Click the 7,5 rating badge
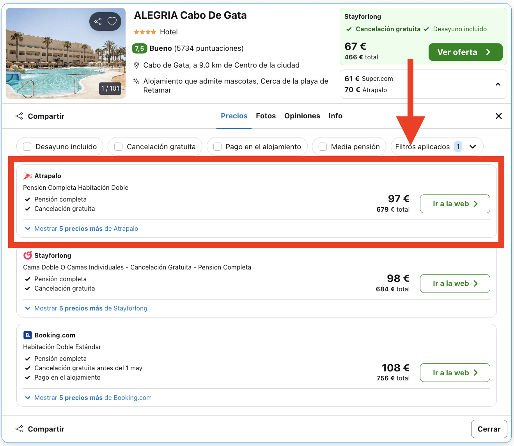Image resolution: width=514 pixels, height=446 pixels. [x=139, y=48]
